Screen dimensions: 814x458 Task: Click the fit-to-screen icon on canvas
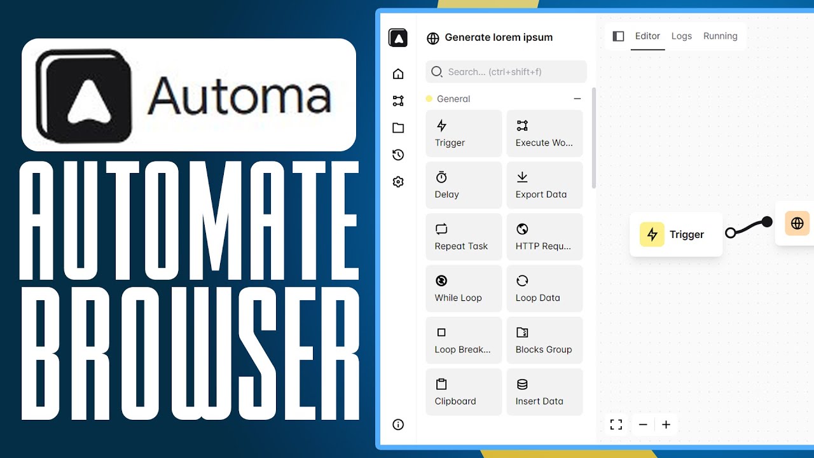tap(616, 424)
